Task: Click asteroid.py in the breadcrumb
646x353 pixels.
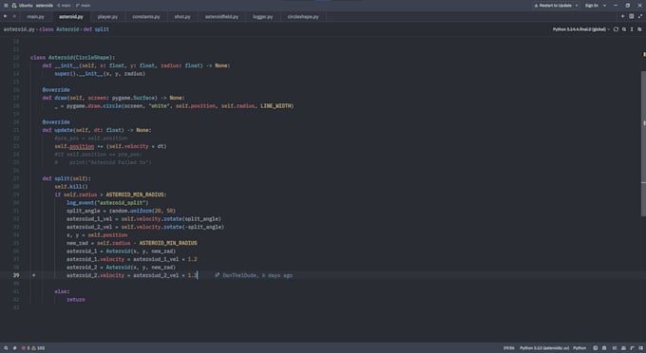Action: 19,29
